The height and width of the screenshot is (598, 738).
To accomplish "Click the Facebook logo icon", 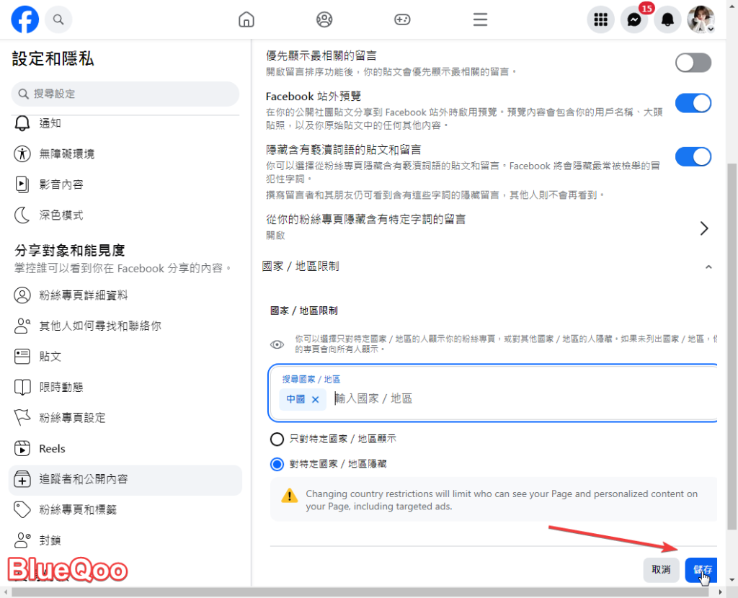I will (25, 19).
